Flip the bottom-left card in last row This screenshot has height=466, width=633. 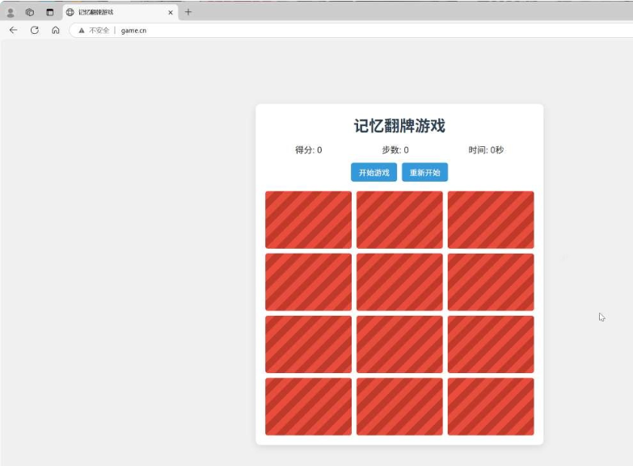tap(308, 406)
